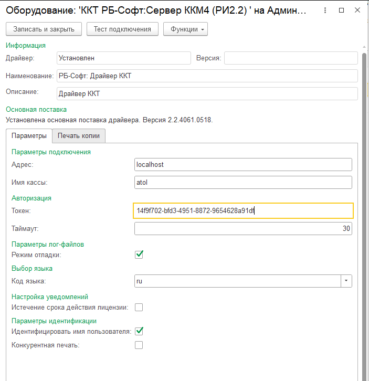
Task: Click the 'Выбор языка' heading
Action: coord(32,268)
